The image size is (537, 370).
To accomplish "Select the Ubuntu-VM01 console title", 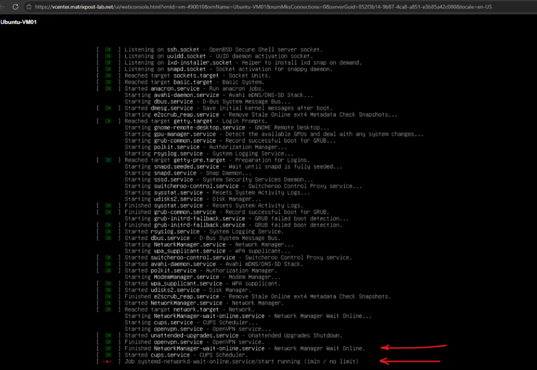I will [18, 22].
